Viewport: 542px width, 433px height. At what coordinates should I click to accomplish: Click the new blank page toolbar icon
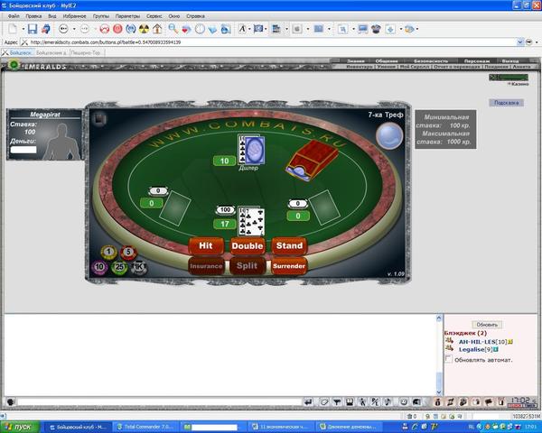[13, 29]
